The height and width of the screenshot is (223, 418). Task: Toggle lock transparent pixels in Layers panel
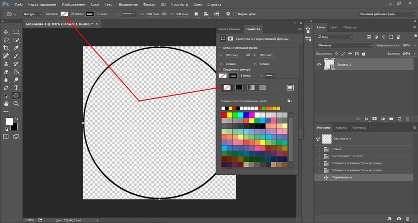336,53
